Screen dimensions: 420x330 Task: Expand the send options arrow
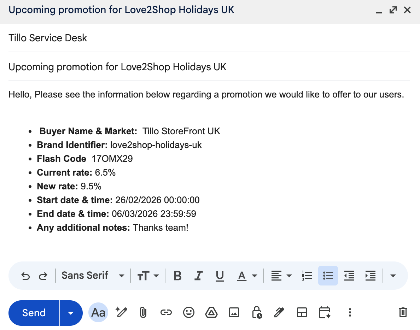coord(71,313)
